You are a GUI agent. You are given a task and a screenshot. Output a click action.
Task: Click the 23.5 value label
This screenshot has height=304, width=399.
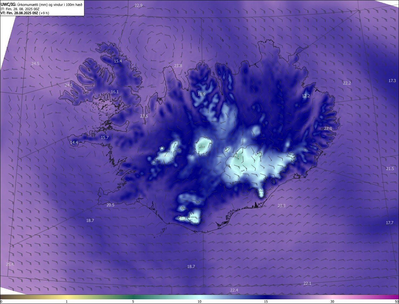click(144, 116)
